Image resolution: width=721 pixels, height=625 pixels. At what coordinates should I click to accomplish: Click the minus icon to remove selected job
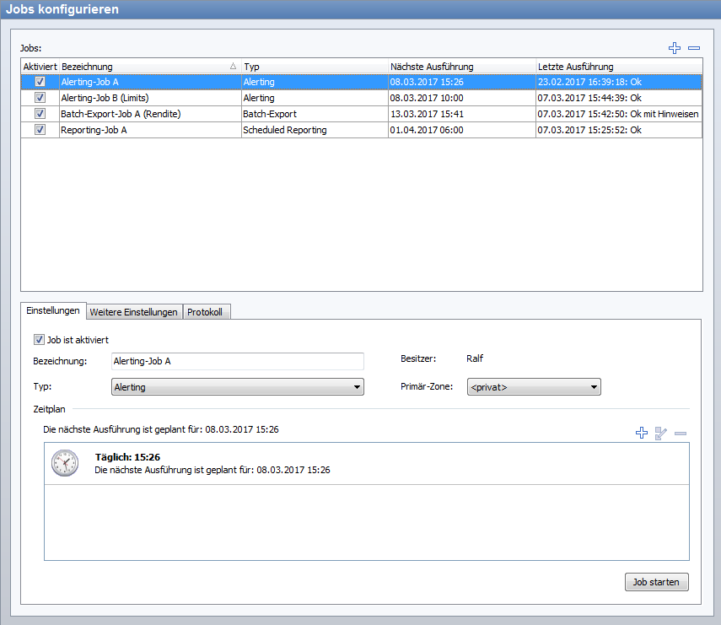[694, 49]
